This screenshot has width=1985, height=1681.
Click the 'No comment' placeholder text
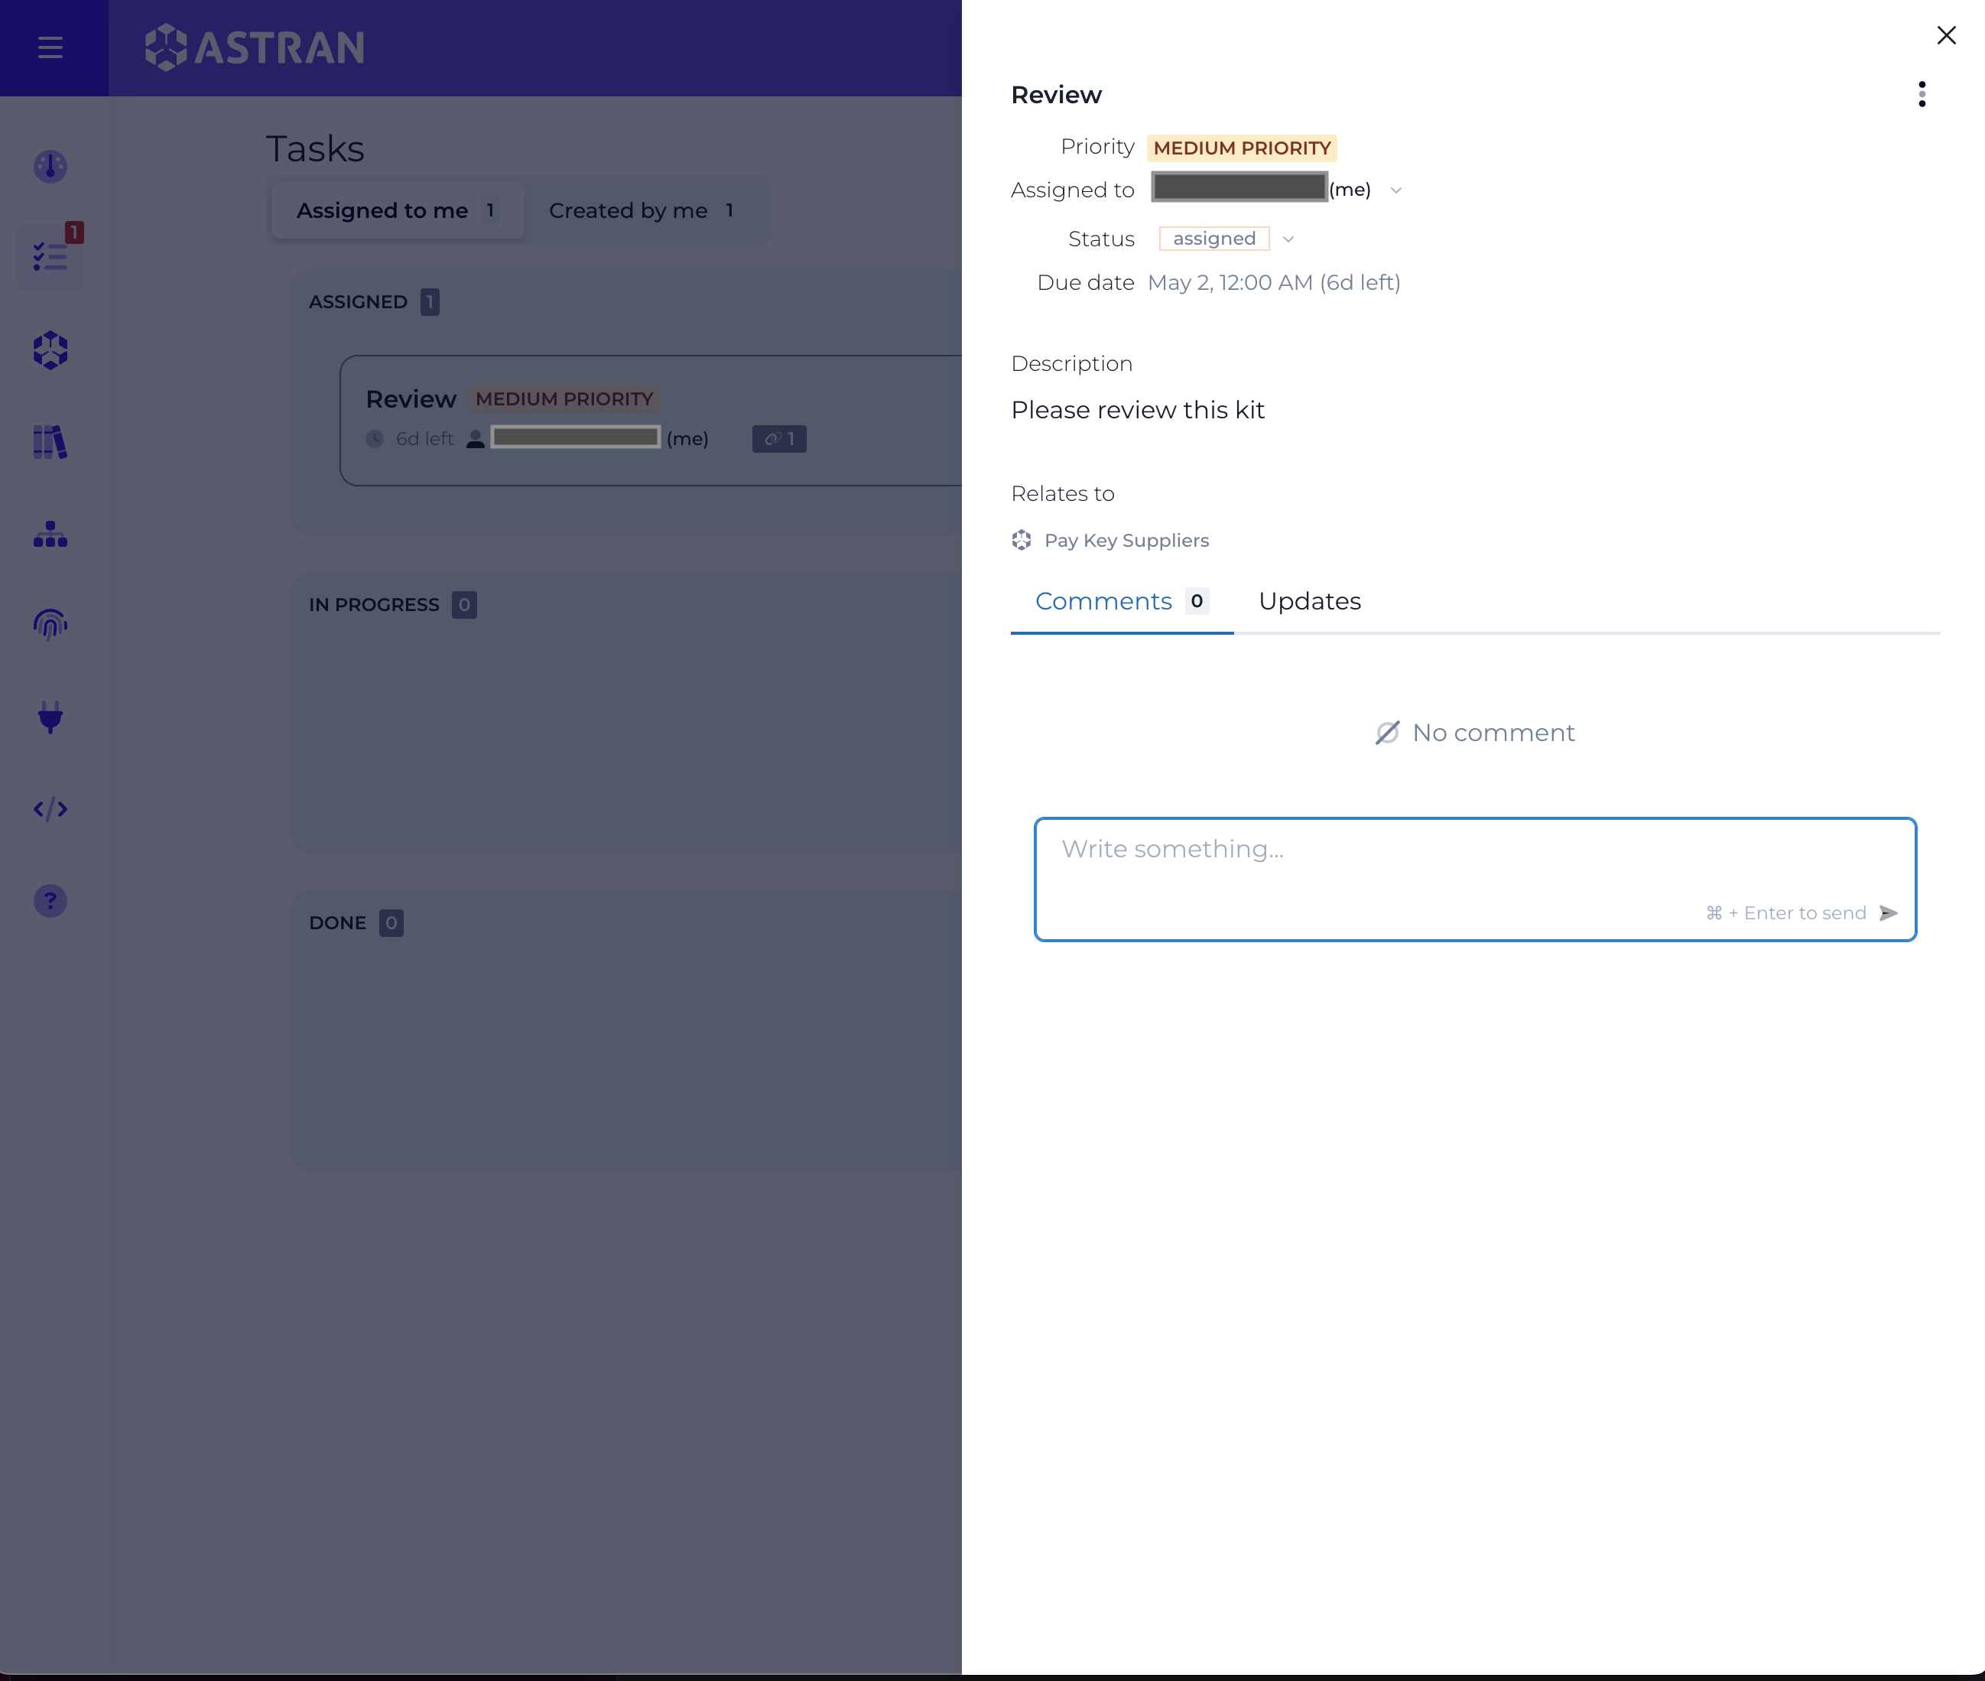1493,733
